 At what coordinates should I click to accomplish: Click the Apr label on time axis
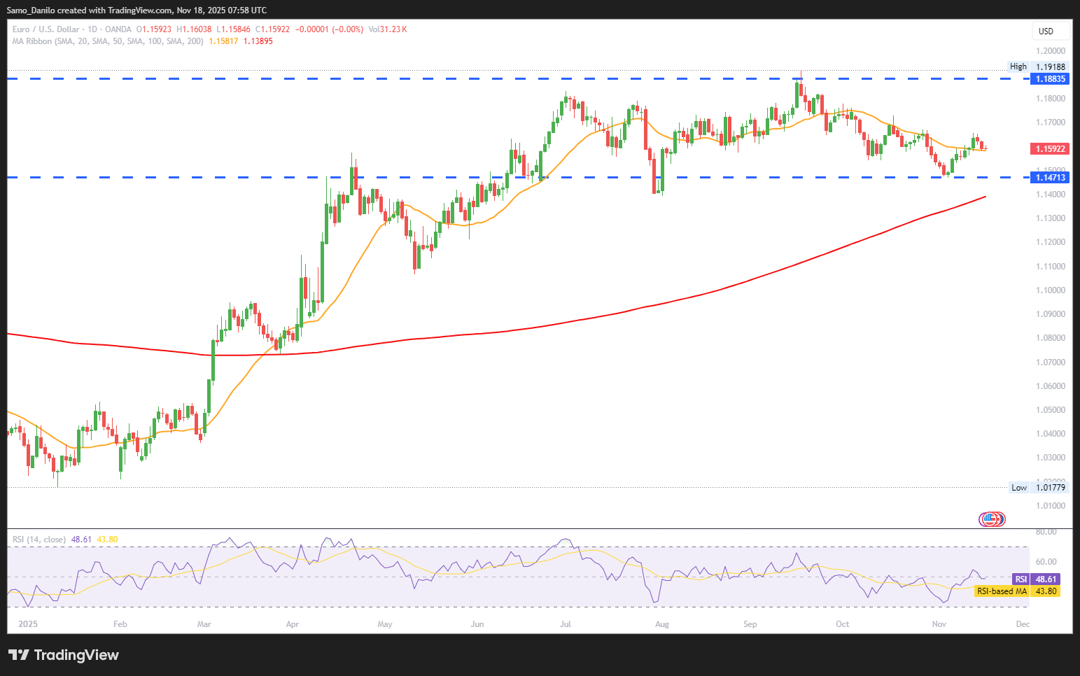coord(293,624)
